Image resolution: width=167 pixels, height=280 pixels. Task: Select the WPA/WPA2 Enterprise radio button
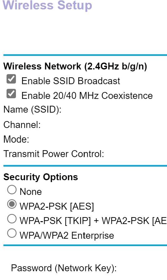tap(12, 233)
